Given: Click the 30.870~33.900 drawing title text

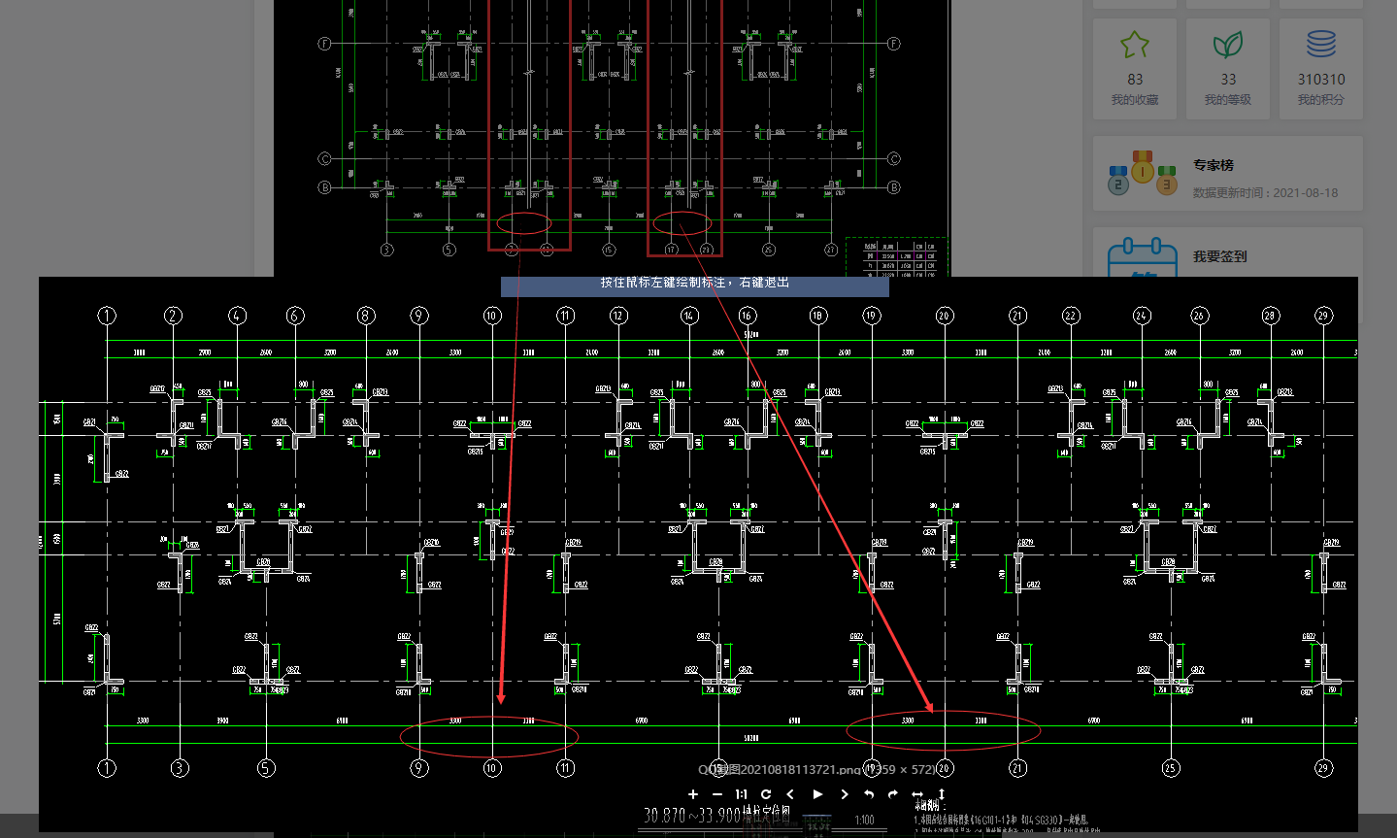Looking at the screenshot, I should coord(716,816).
